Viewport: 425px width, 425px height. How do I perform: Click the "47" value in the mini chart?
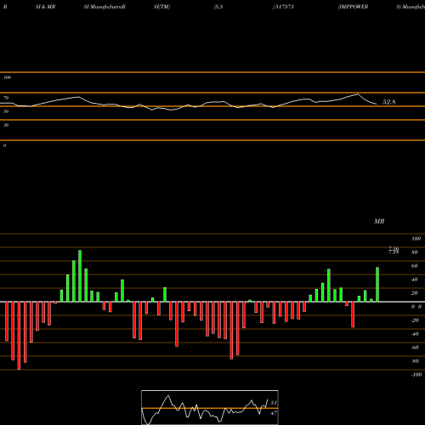(274, 413)
